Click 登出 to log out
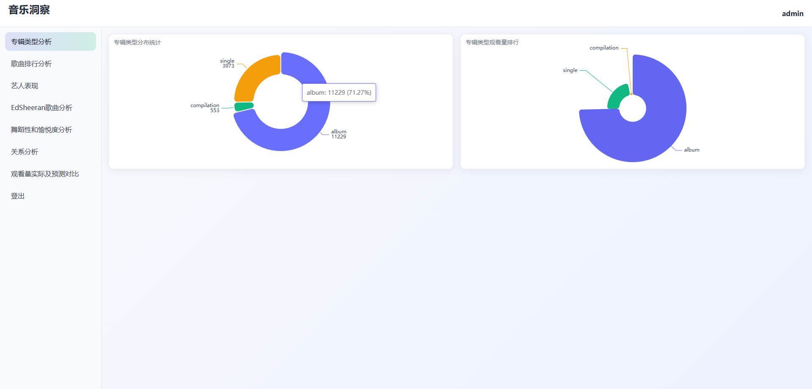 point(18,196)
